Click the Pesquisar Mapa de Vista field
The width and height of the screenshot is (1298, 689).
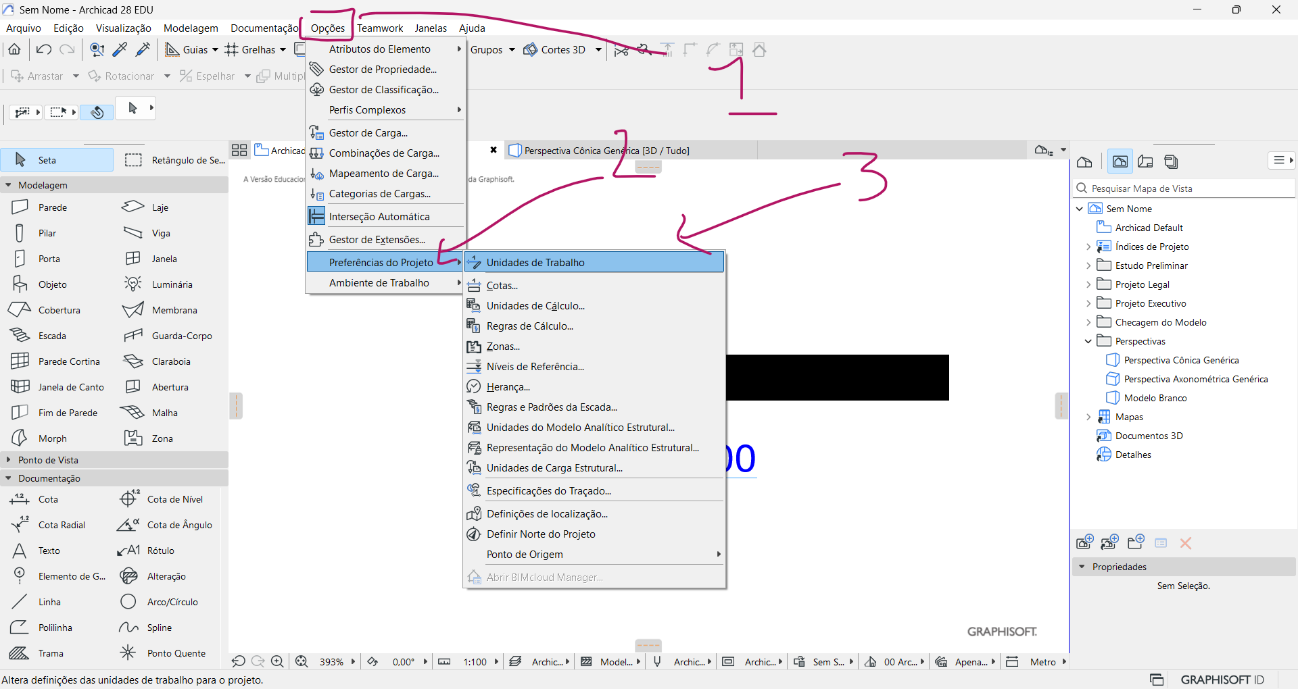[x=1183, y=188]
